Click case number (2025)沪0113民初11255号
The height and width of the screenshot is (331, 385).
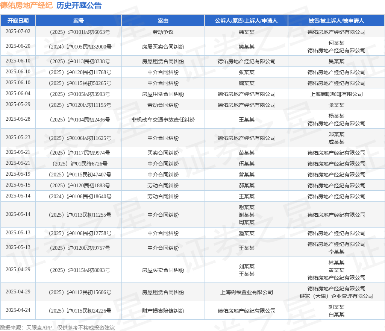[x=80, y=215]
